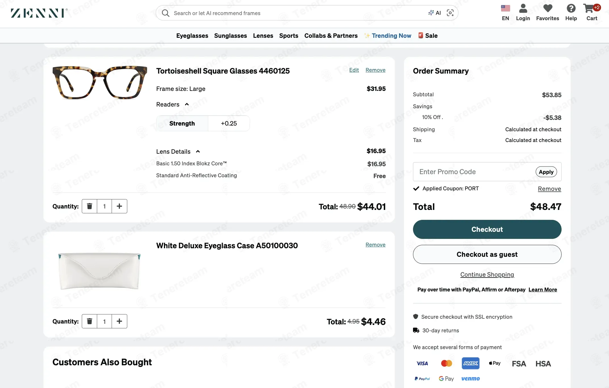
Task: Click the Tortoiseshell Square Glasses 4460125 title
Action: (223, 71)
